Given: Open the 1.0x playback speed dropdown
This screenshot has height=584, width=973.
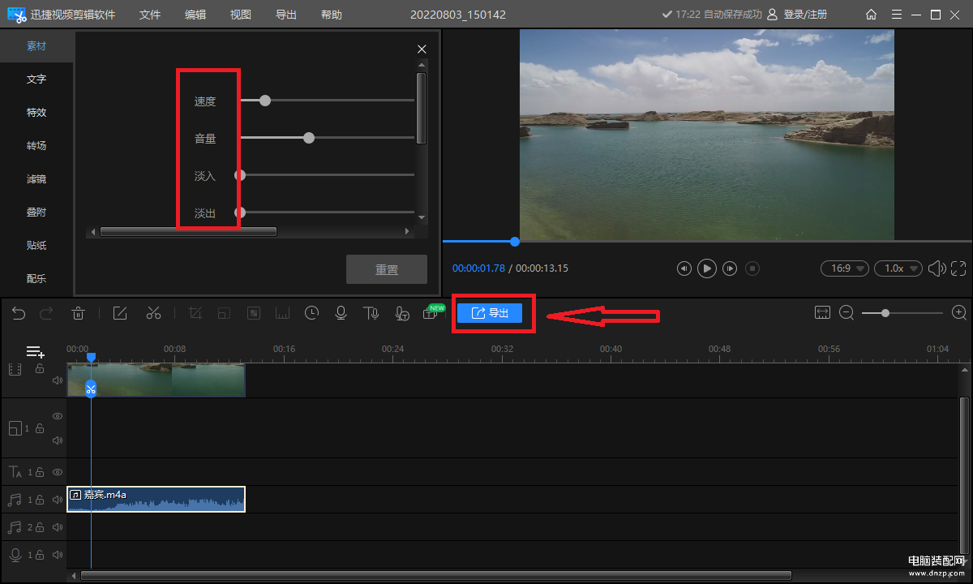Looking at the screenshot, I should (x=898, y=268).
